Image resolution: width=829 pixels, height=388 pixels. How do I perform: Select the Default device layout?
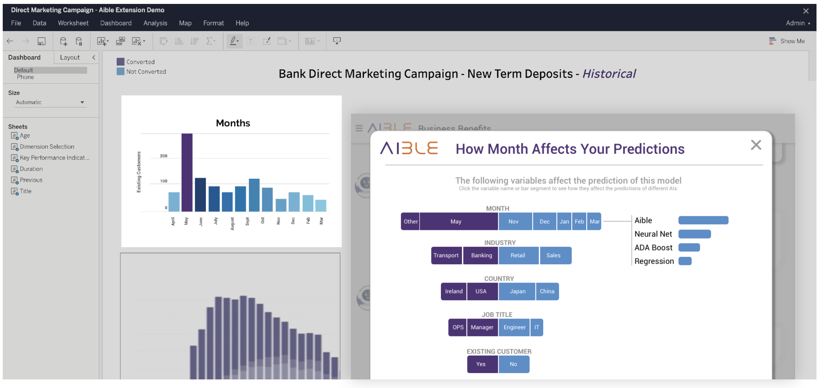50,70
